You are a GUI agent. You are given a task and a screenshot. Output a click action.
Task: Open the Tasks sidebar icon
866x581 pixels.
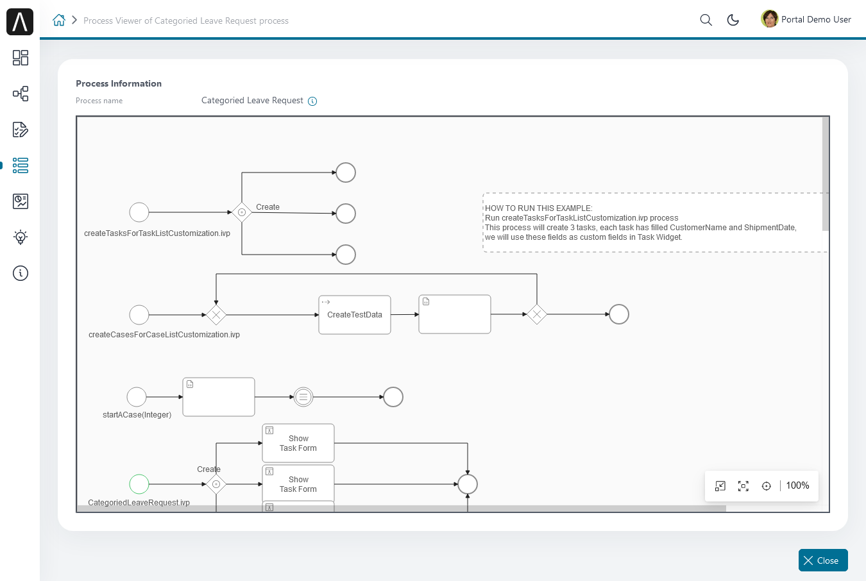[x=21, y=130]
